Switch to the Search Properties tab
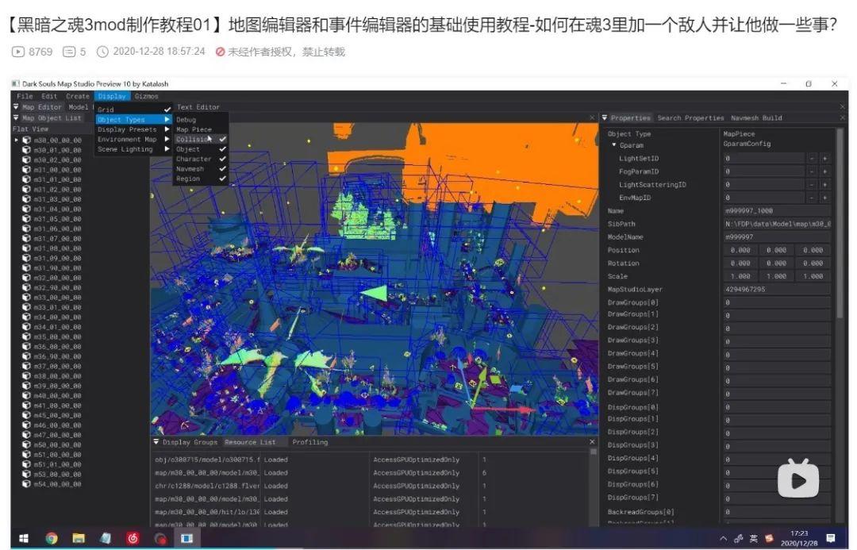The image size is (857, 550). (x=690, y=118)
